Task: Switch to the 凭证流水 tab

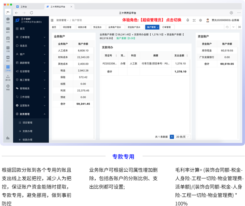Action: coord(97,27)
